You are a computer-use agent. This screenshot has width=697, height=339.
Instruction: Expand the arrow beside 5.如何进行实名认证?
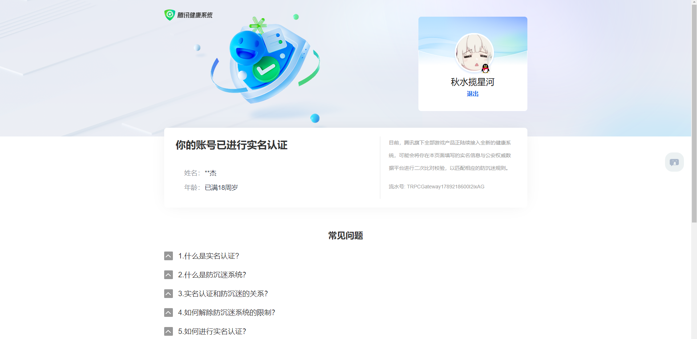pos(169,331)
